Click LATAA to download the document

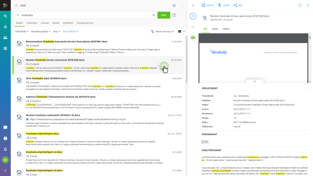223,5
